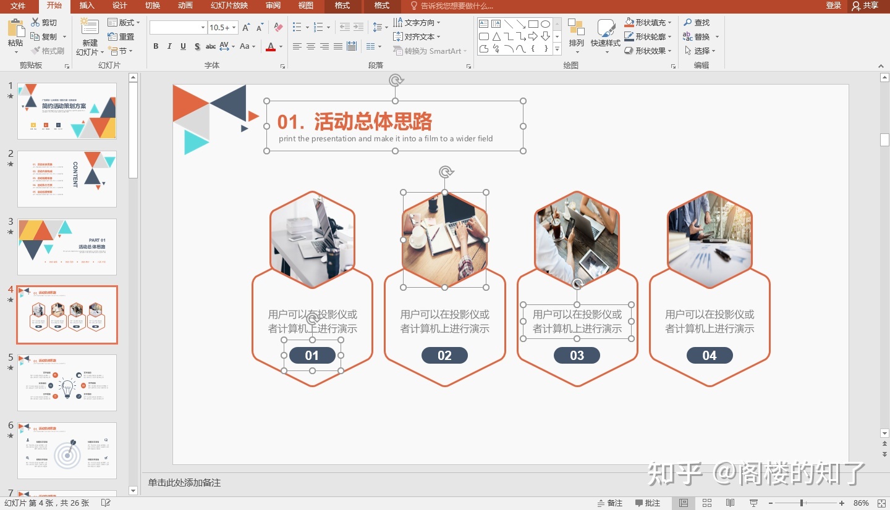
Task: Switch to the Transitions (切换) tab
Action: click(x=153, y=6)
